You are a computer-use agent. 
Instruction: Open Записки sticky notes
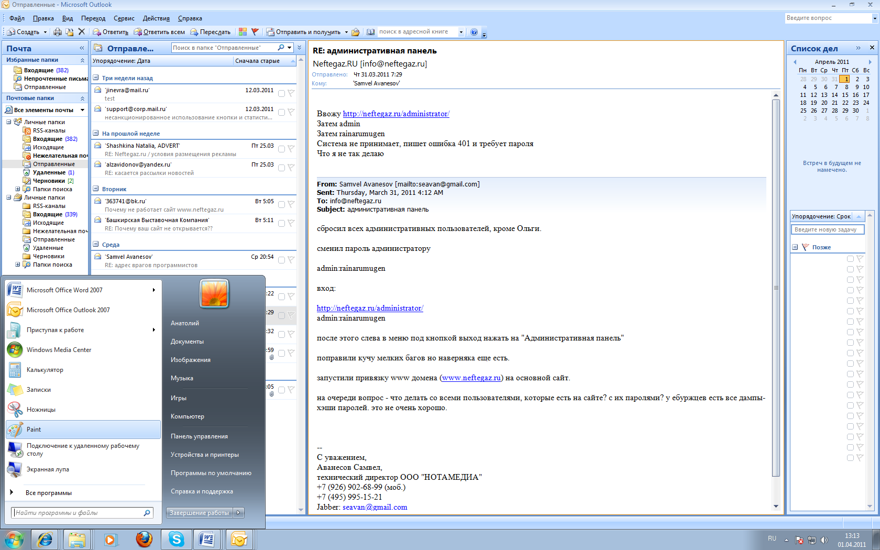point(83,390)
